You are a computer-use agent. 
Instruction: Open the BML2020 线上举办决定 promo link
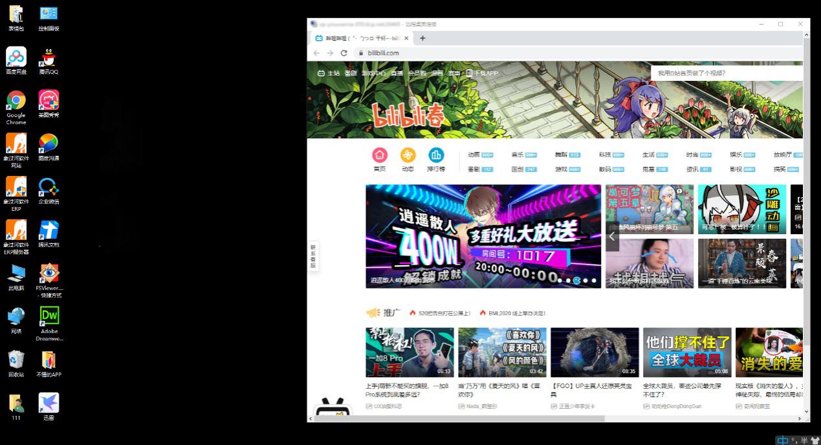point(518,312)
